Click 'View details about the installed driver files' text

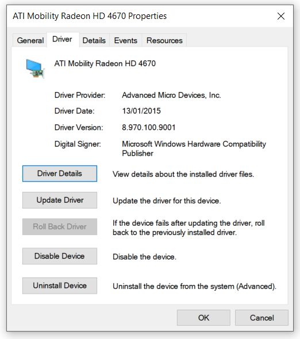(x=183, y=174)
